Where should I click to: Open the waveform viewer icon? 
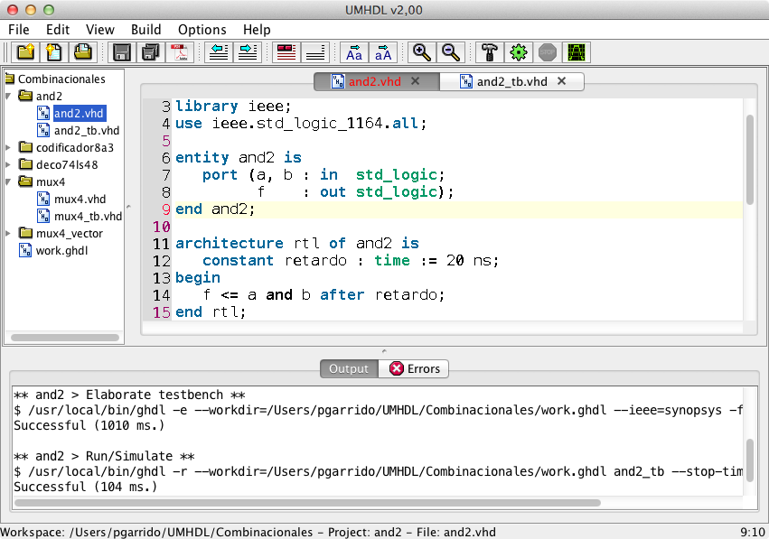576,52
